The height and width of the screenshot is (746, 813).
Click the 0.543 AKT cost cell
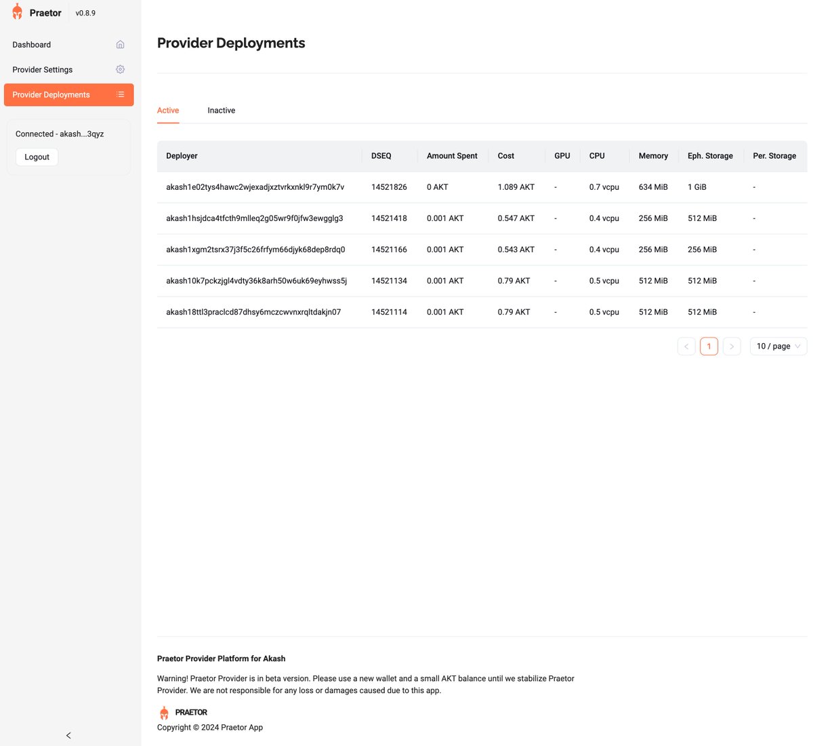tap(516, 250)
